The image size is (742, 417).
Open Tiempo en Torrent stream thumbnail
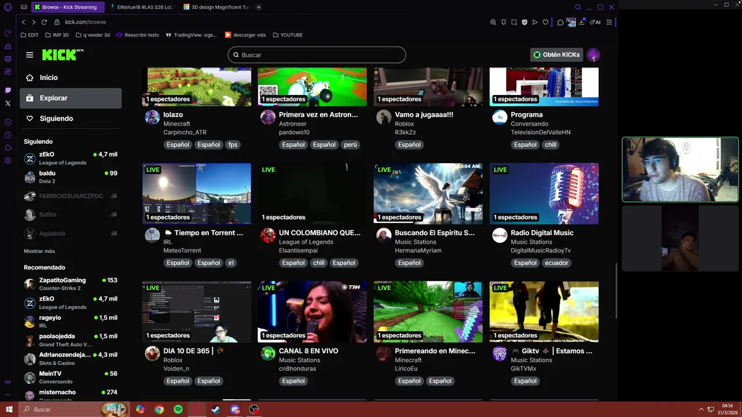pyautogui.click(x=197, y=193)
